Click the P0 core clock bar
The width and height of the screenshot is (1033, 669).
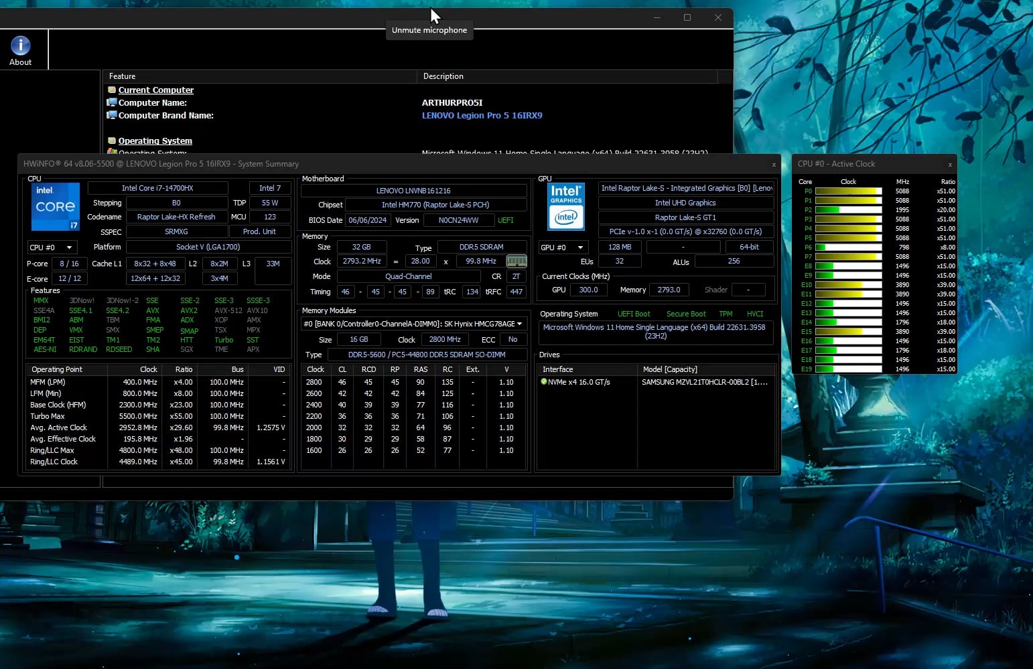pyautogui.click(x=848, y=191)
